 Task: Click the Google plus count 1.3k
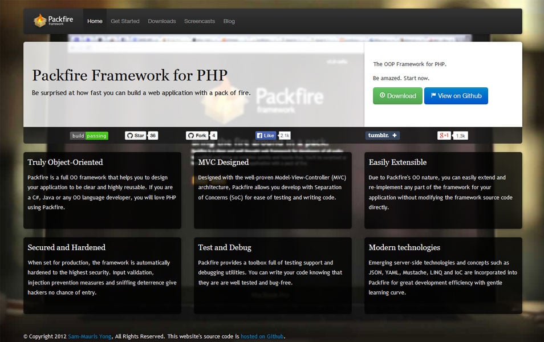461,136
